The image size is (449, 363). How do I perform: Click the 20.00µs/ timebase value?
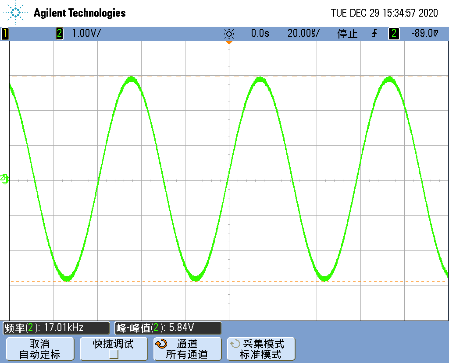pyautogui.click(x=303, y=33)
